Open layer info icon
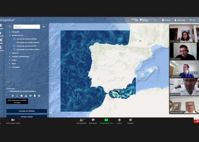The width and height of the screenshot is (199, 142). pos(21,96)
